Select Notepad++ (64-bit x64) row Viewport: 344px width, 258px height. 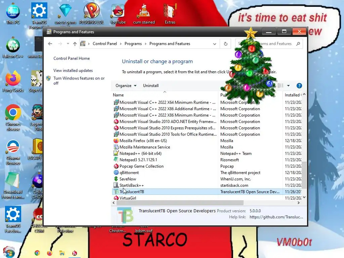coord(207,154)
